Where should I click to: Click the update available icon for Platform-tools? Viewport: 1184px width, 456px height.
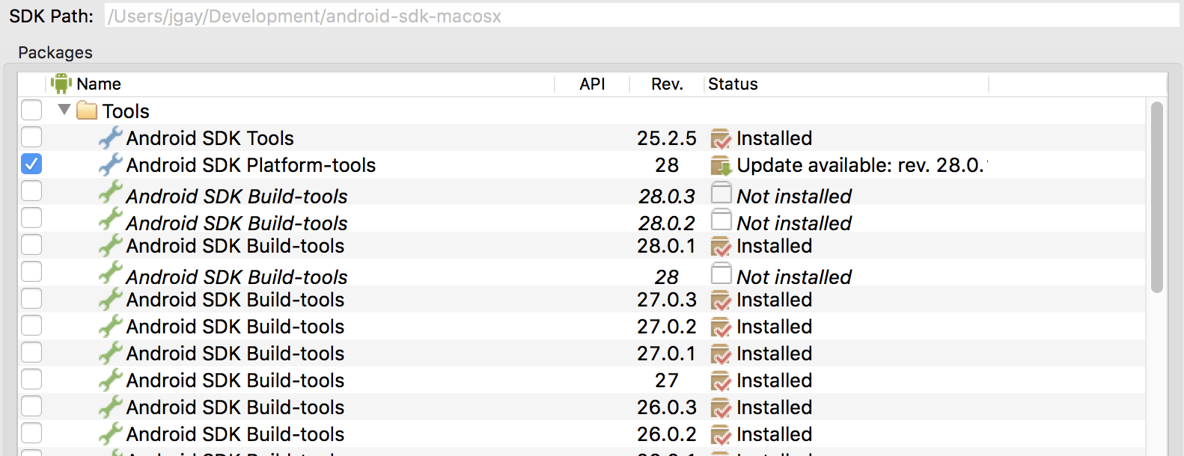(x=721, y=166)
